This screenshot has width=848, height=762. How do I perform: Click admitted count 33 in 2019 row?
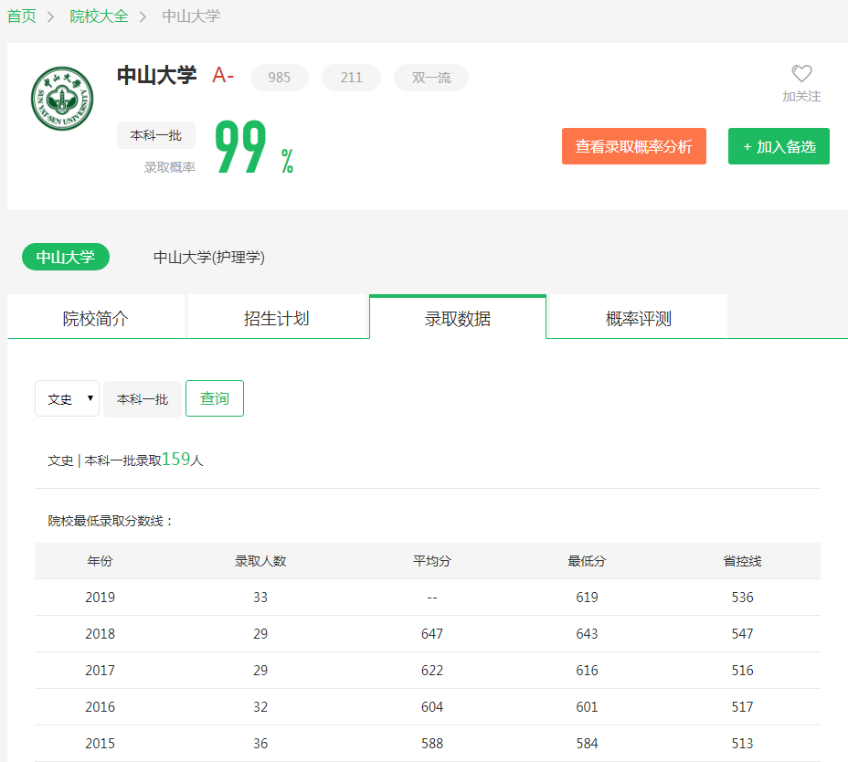click(260, 597)
